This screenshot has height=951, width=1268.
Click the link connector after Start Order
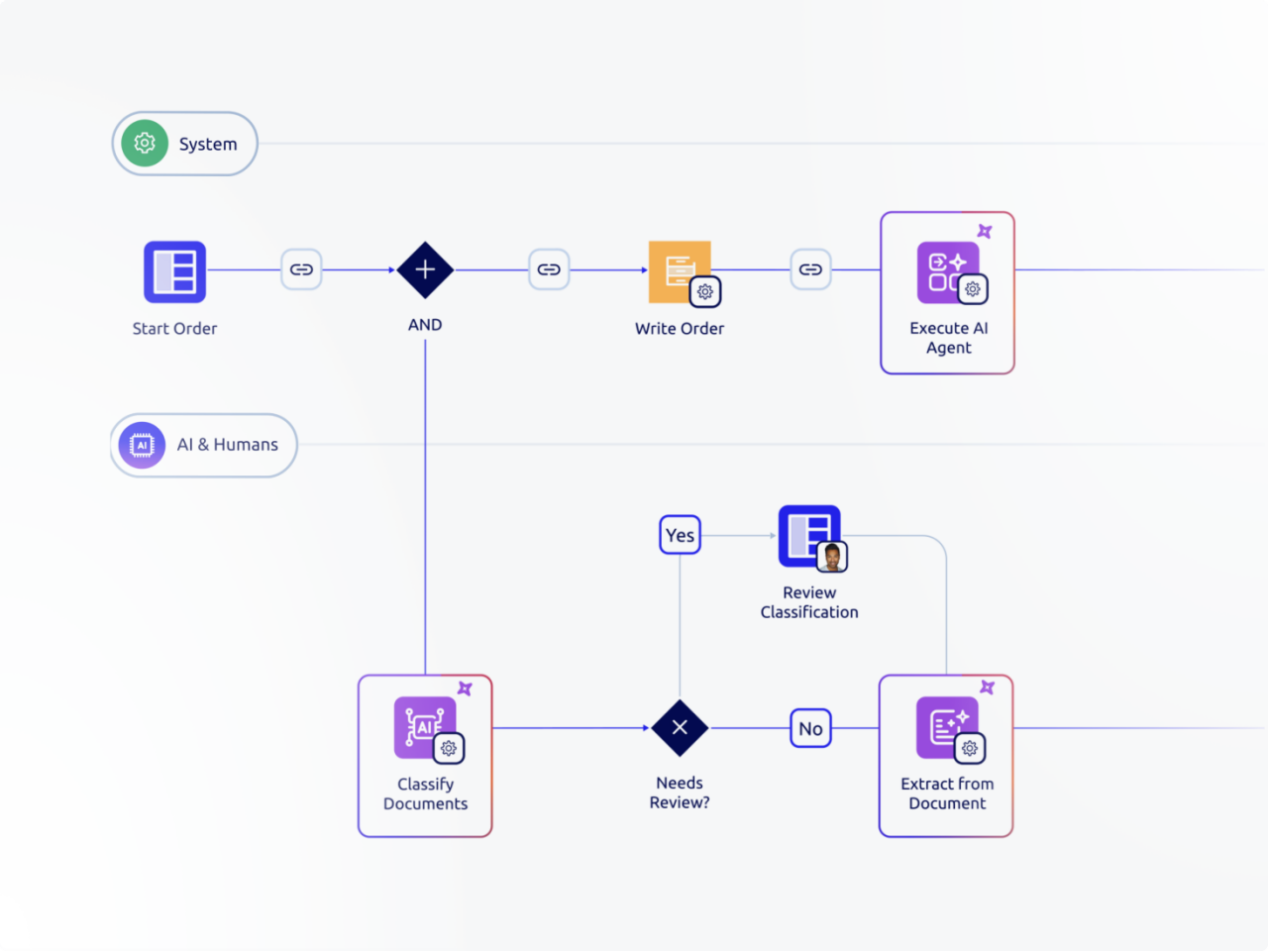coord(301,268)
